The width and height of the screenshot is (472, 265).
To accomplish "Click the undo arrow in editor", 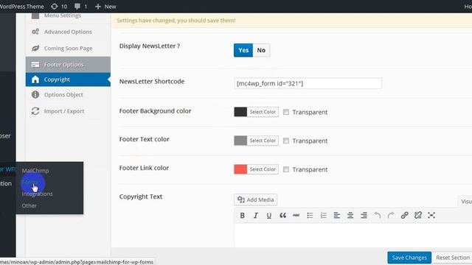I will pos(378,216).
